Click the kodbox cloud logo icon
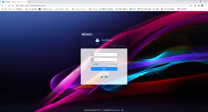This screenshot has height=112, width=208. coord(97,40)
